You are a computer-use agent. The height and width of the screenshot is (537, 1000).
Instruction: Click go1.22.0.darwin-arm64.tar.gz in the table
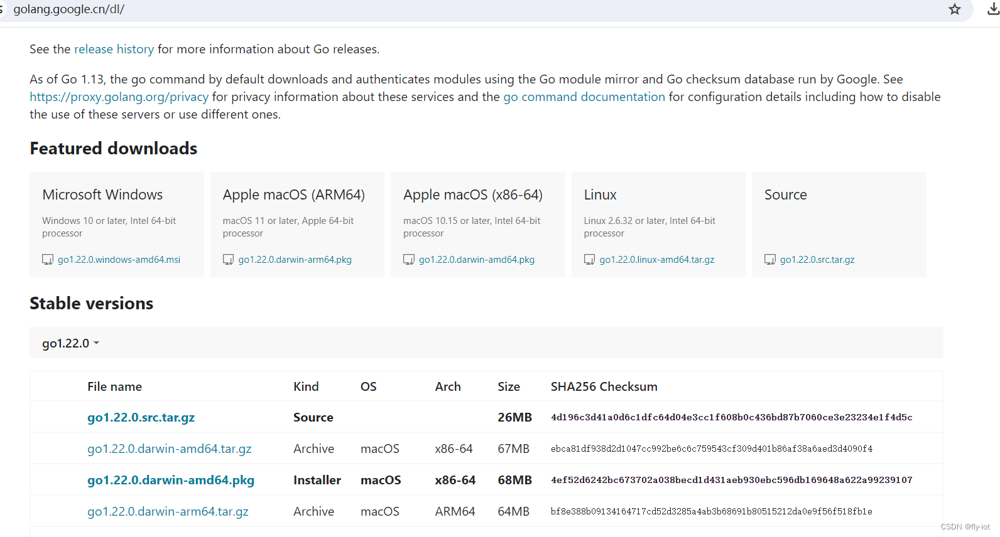168,511
